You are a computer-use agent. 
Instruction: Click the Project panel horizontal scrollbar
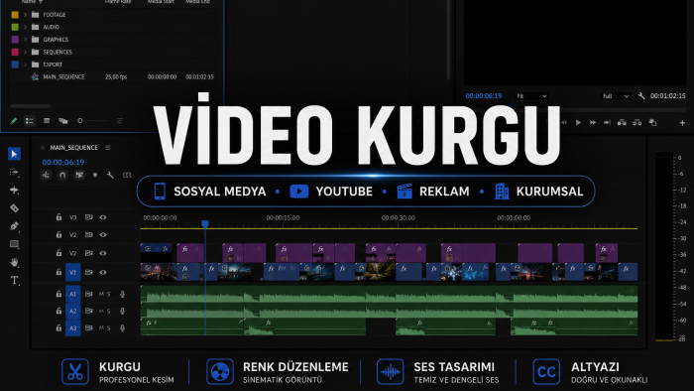(31, 106)
